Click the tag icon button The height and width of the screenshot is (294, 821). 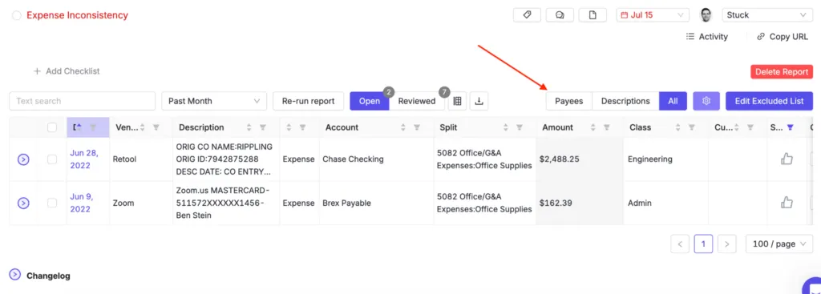tap(527, 15)
